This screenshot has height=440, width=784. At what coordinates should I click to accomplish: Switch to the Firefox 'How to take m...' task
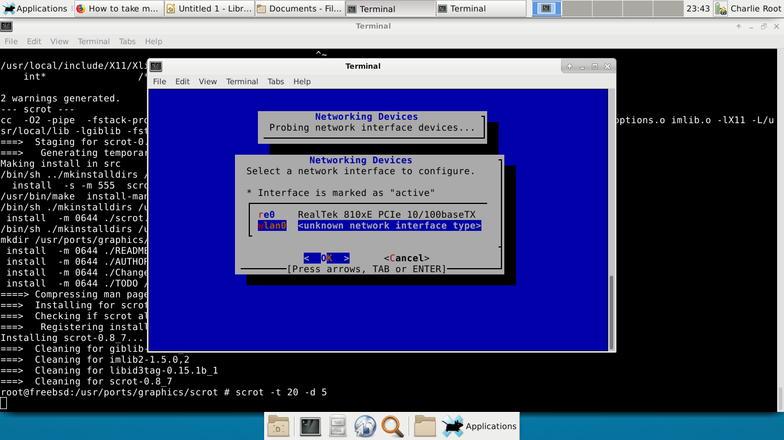119,9
